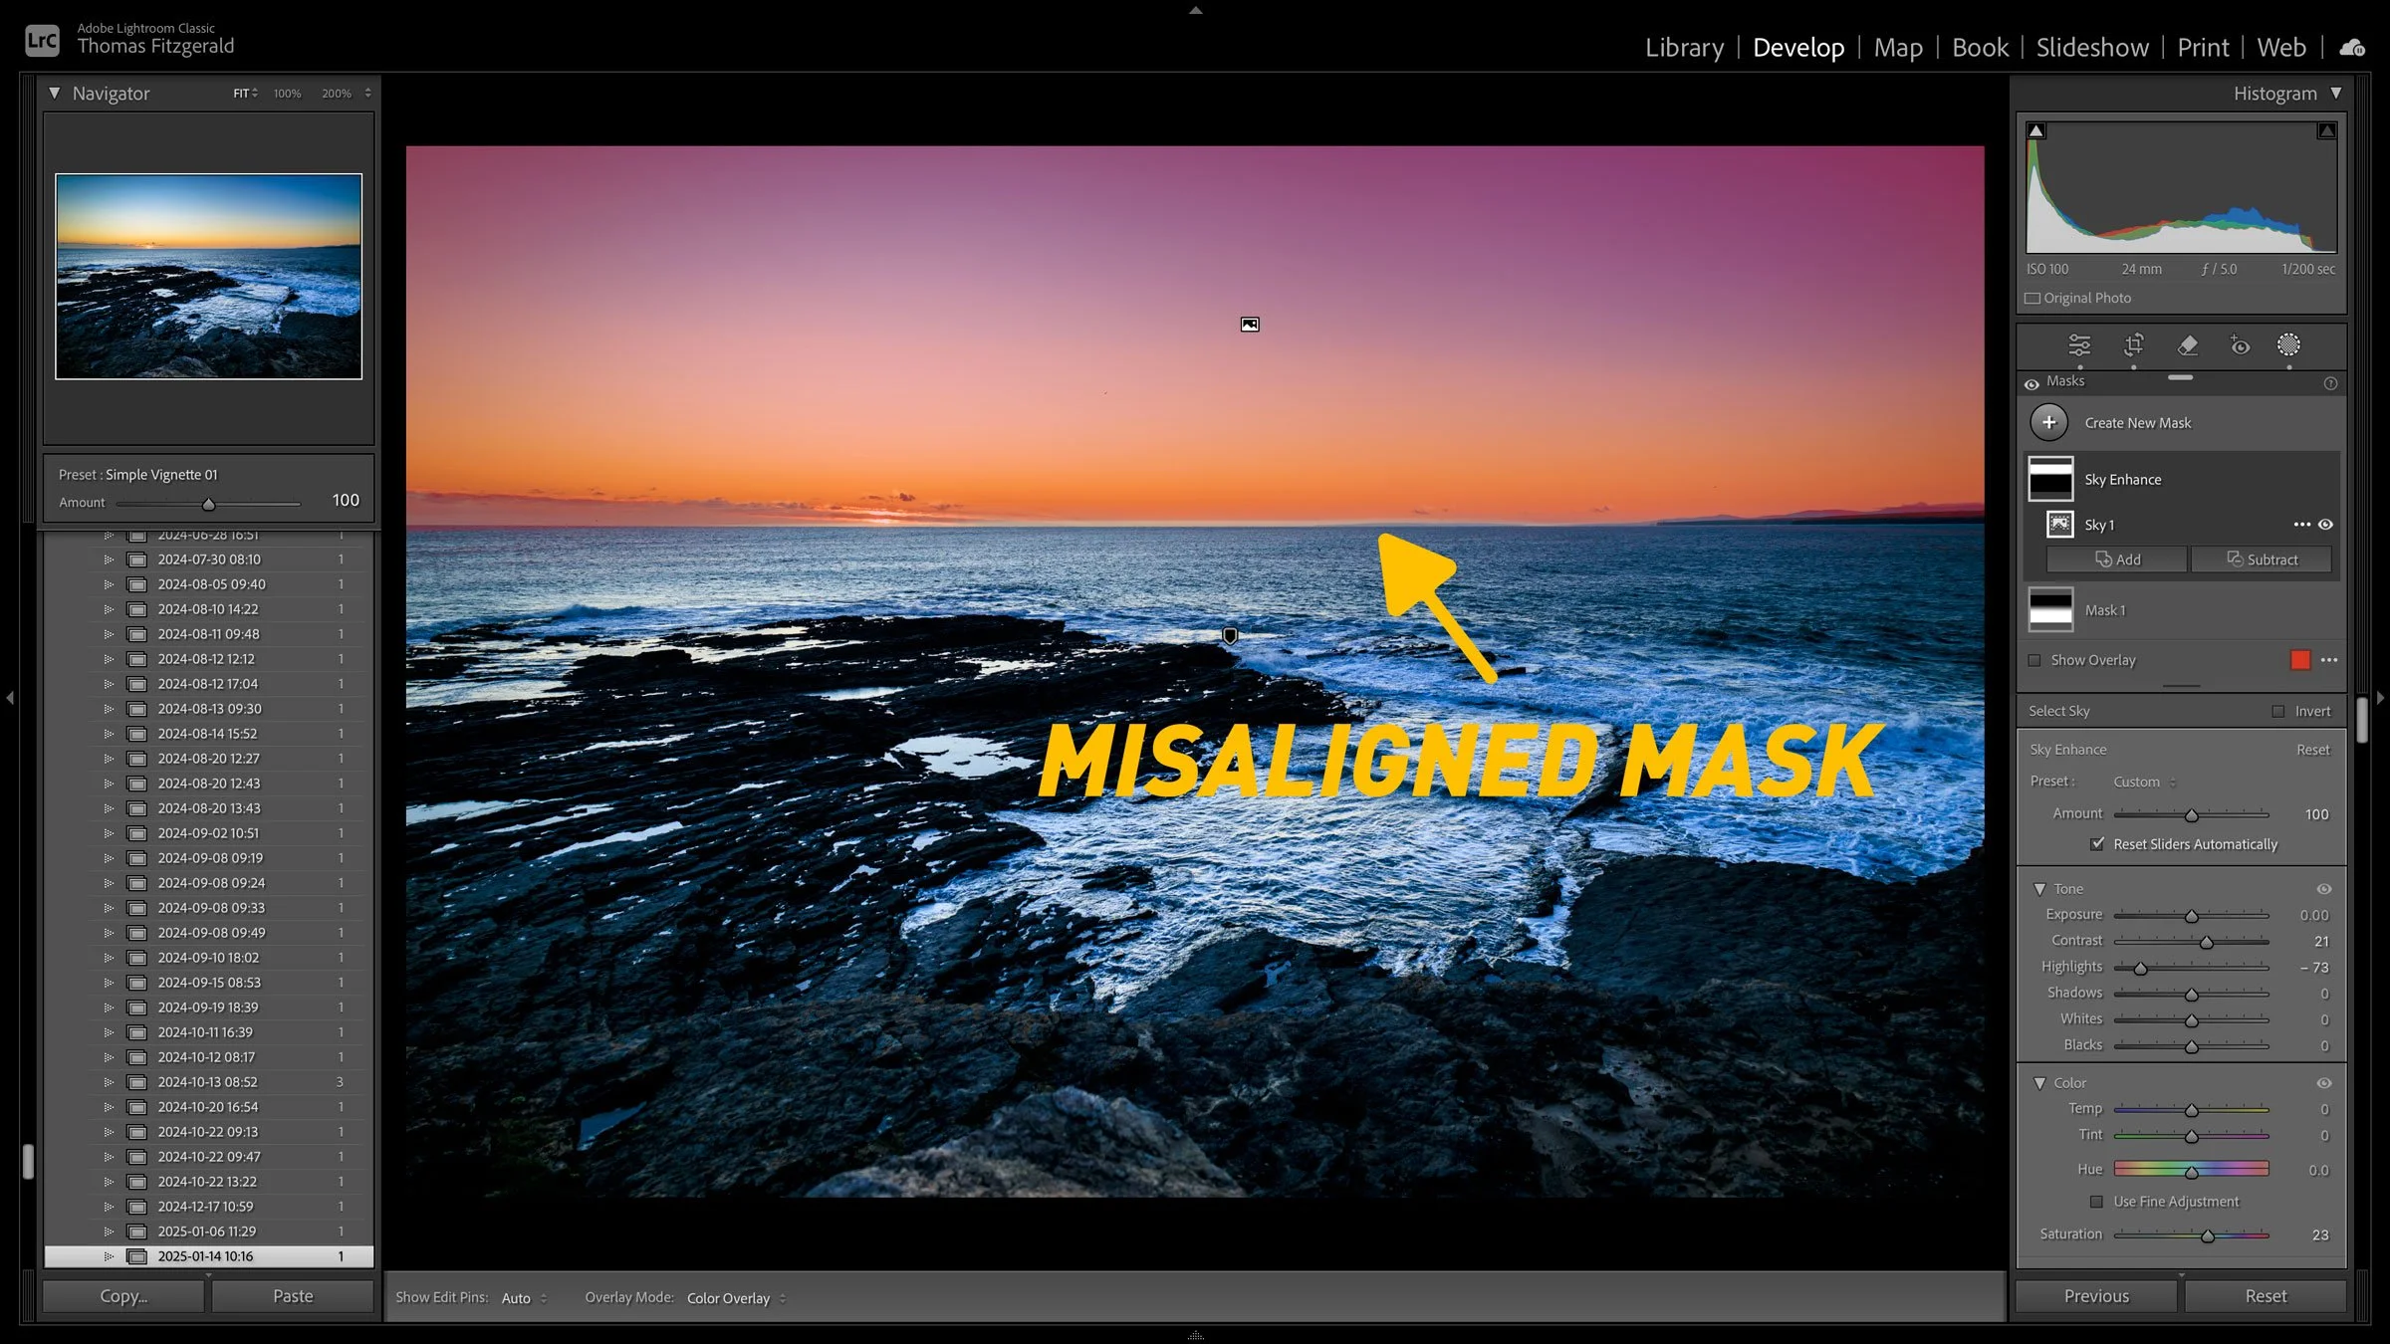Uncheck Reset Sliders Automatically

pos(2097,843)
